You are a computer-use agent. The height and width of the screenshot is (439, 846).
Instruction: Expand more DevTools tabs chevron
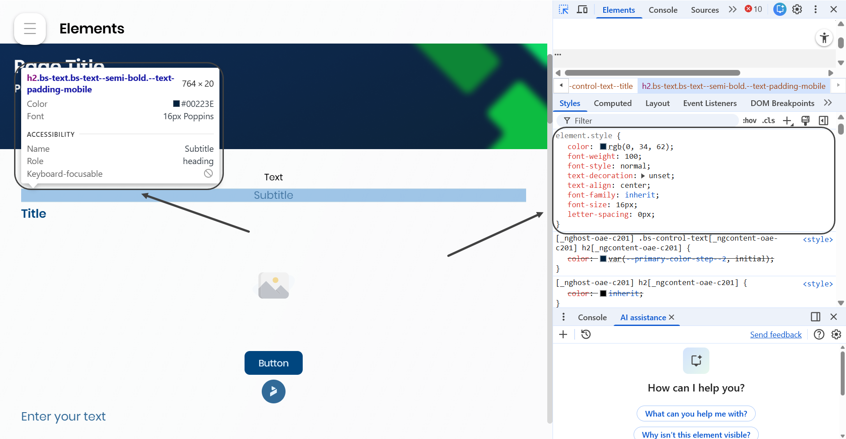click(732, 10)
